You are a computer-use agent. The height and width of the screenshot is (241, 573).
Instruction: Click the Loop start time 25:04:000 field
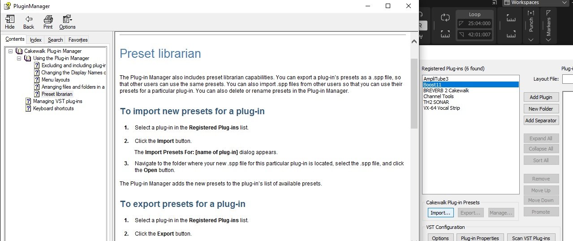pos(474,23)
